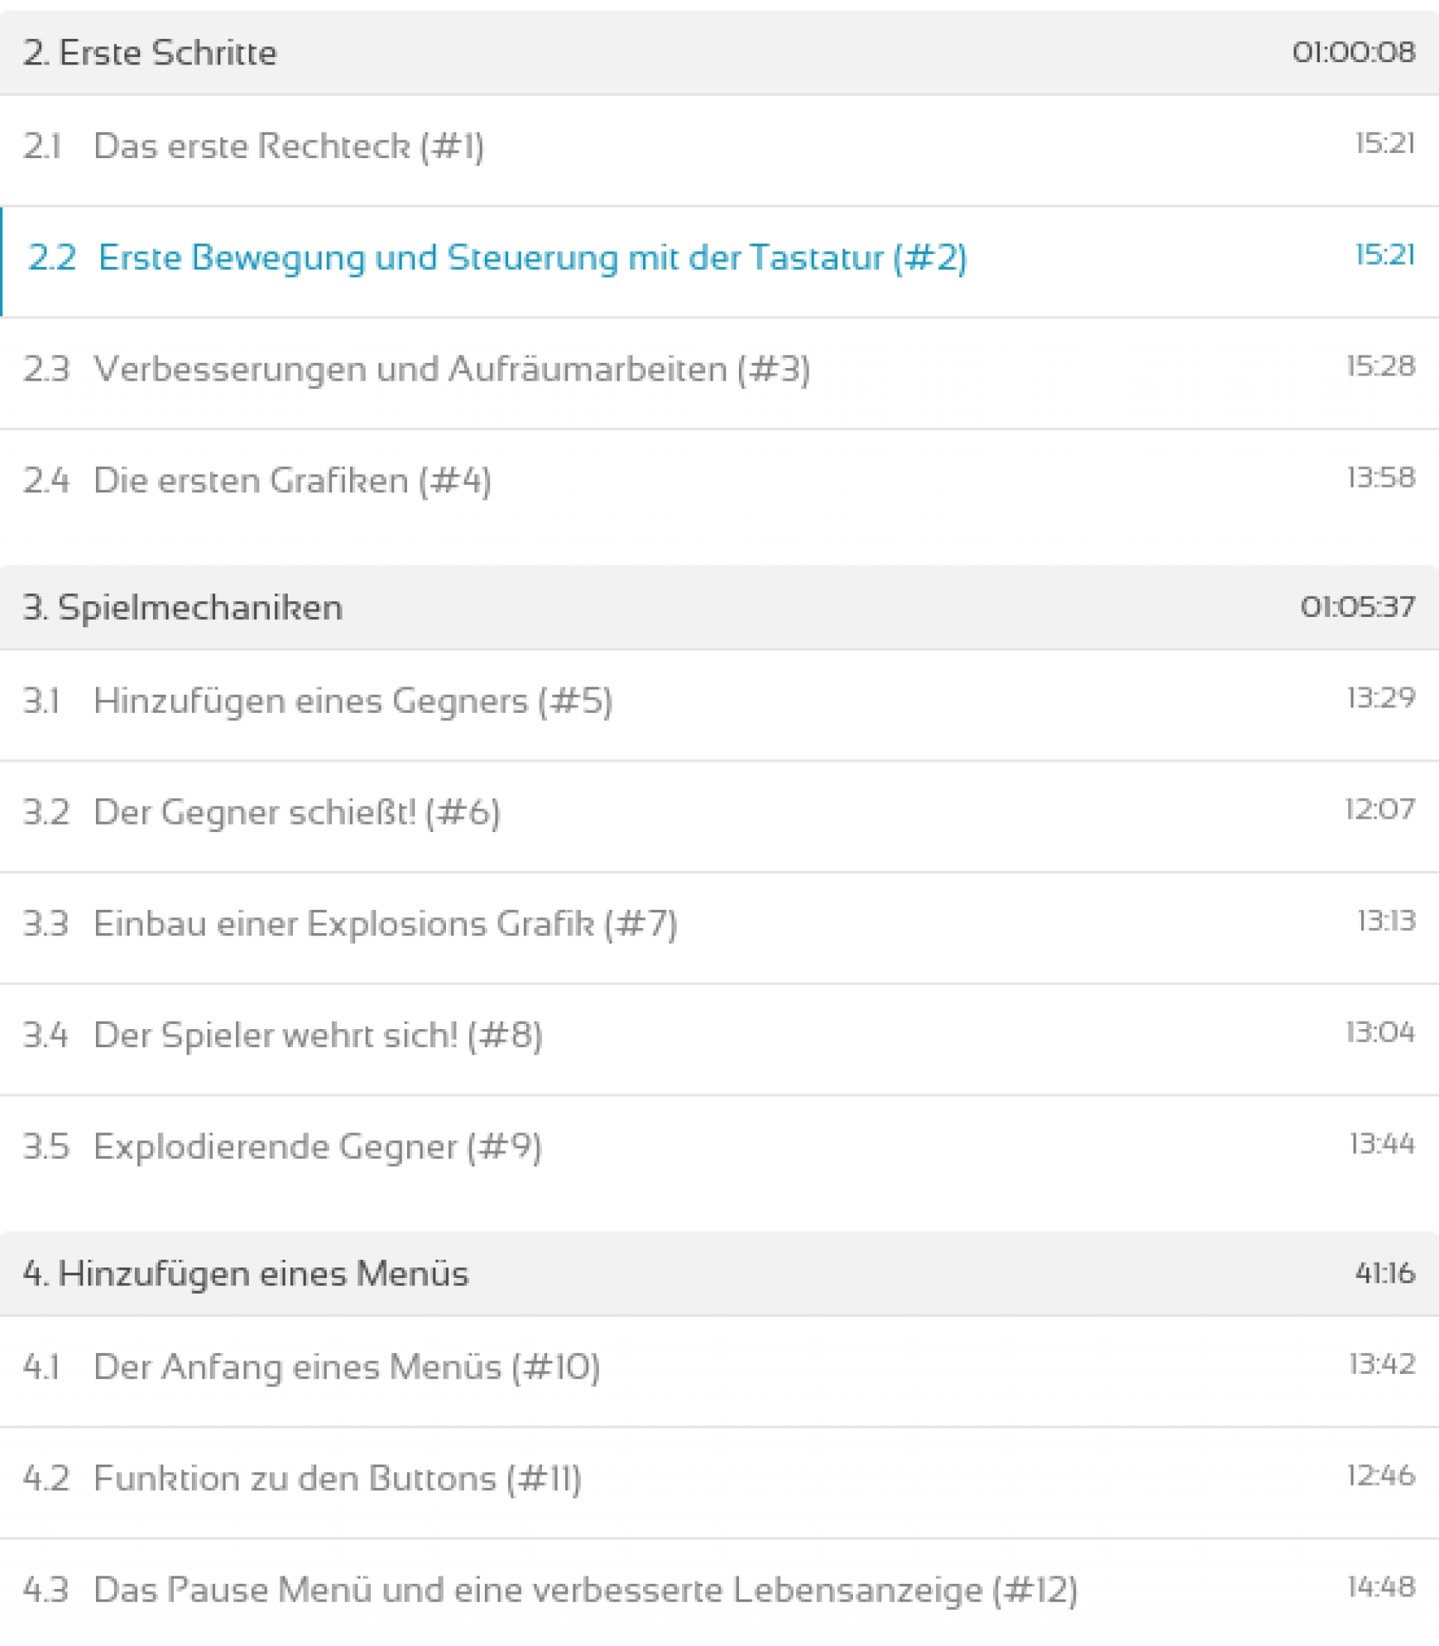Collapse the '3. Spielmechaniken' section header
1439x1646 pixels.
tap(719, 607)
